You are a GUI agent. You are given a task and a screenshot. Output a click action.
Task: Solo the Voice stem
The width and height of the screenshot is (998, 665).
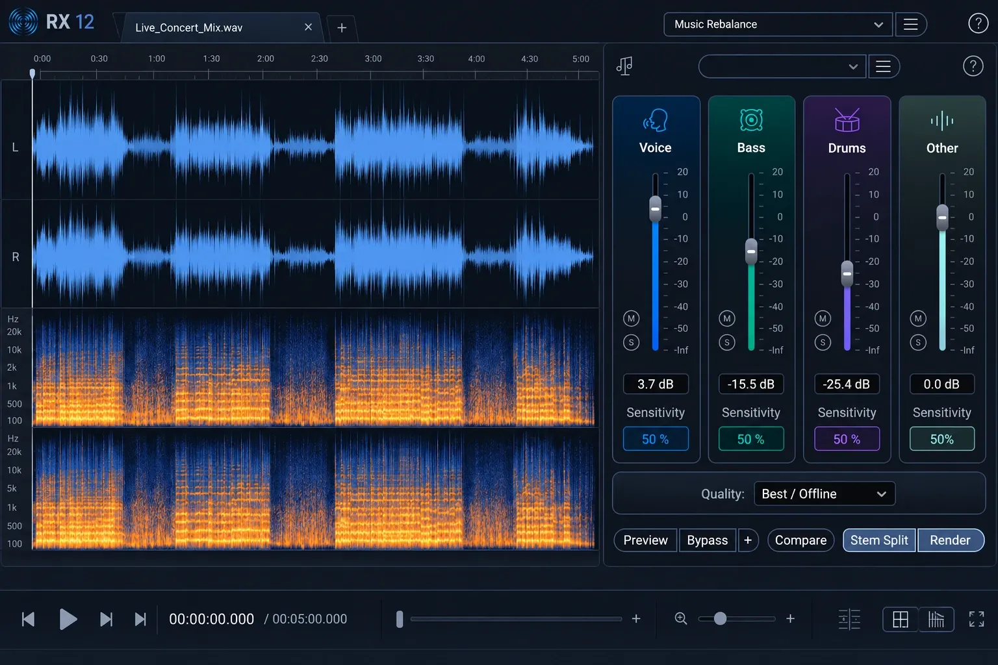631,342
